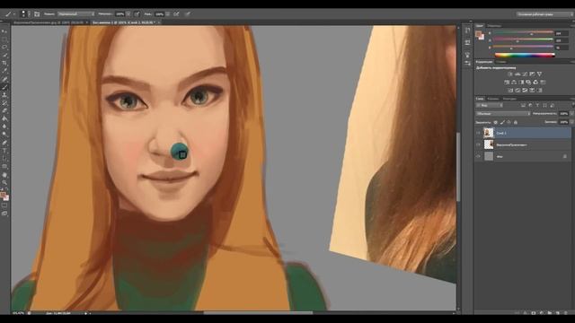
Task: Select the Eyedropper tool
Action: pos(4,71)
